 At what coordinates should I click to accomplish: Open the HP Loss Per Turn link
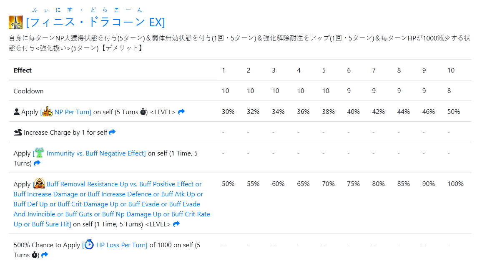tap(122, 245)
